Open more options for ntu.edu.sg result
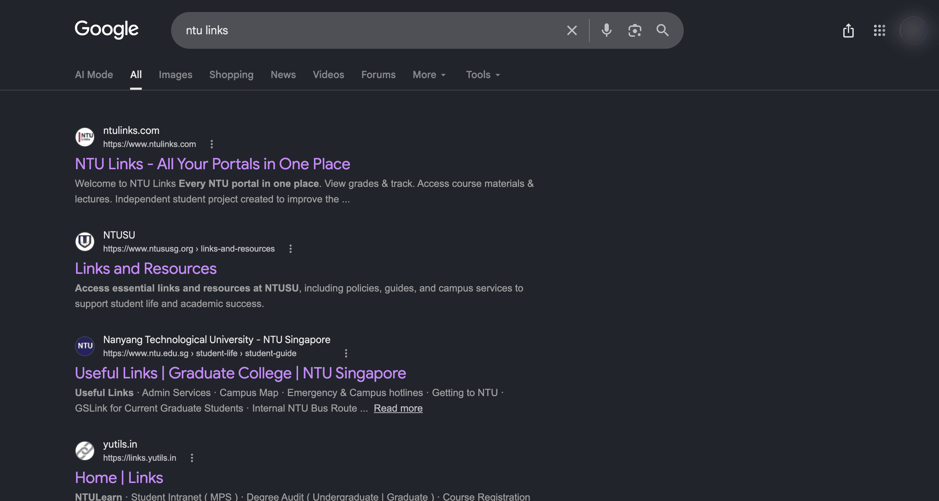 point(346,353)
